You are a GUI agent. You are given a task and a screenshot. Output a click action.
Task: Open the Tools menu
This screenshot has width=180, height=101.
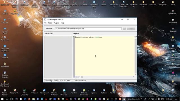50,23
